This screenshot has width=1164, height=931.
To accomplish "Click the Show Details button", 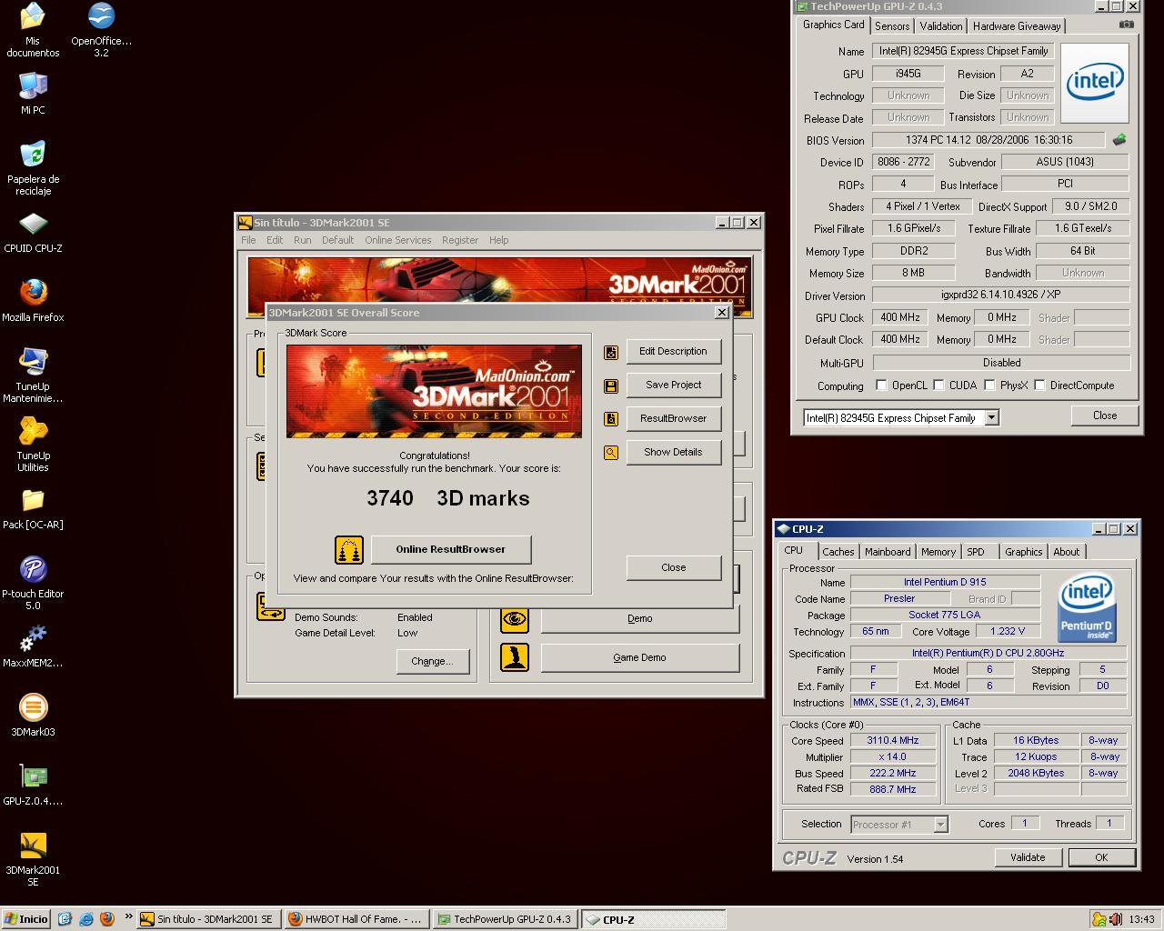I will (673, 453).
